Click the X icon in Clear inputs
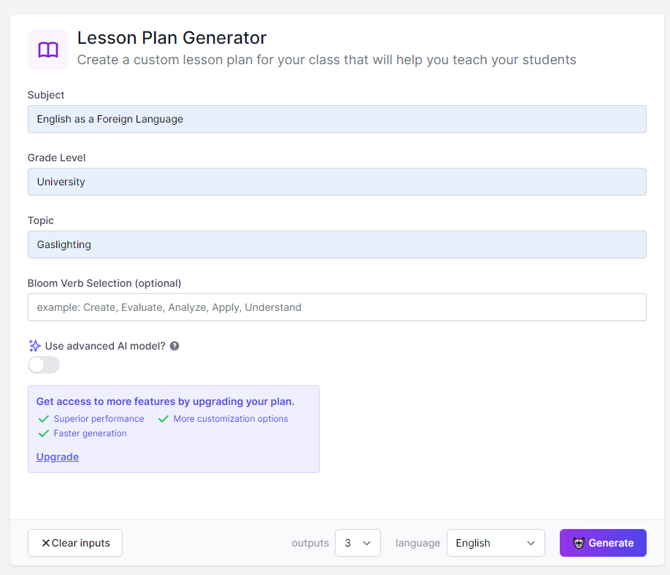The height and width of the screenshot is (575, 670). [x=46, y=543]
